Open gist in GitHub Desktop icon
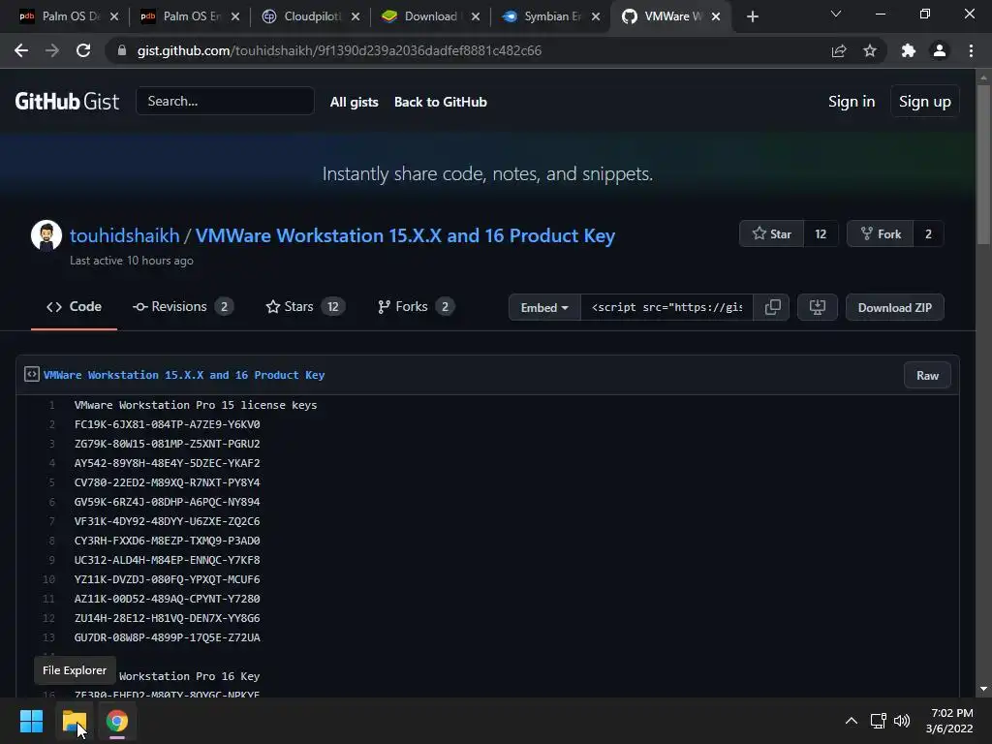The height and width of the screenshot is (744, 992). pos(818,307)
